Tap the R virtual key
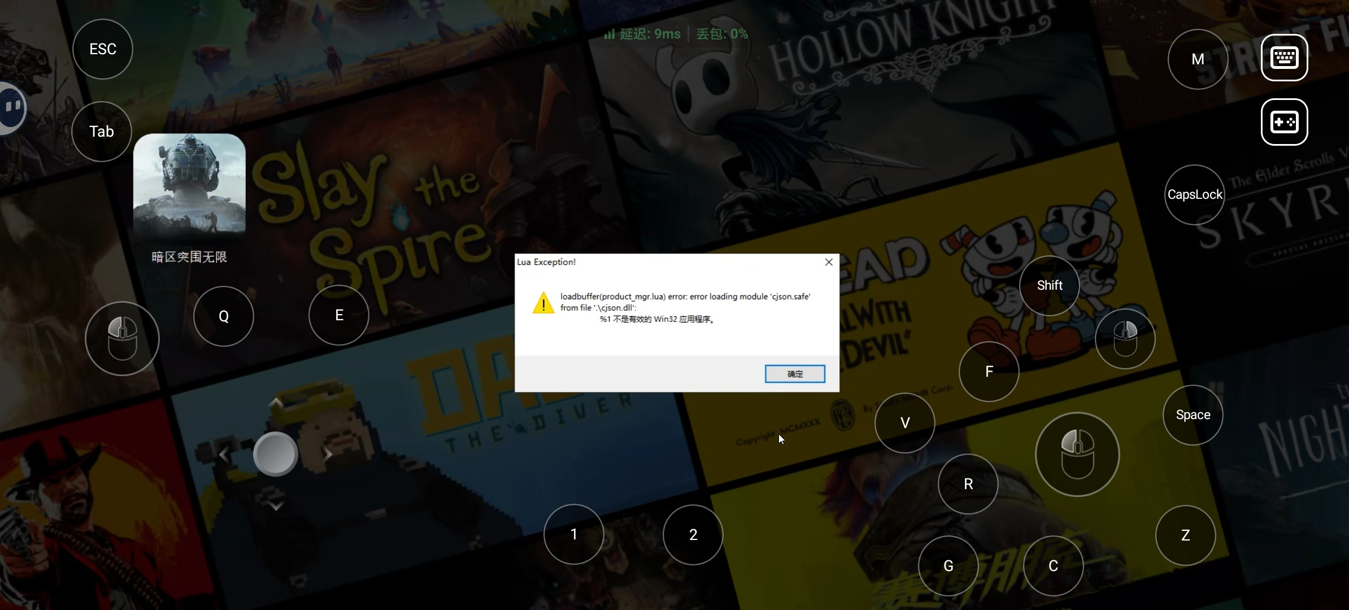This screenshot has width=1349, height=610. tap(968, 484)
